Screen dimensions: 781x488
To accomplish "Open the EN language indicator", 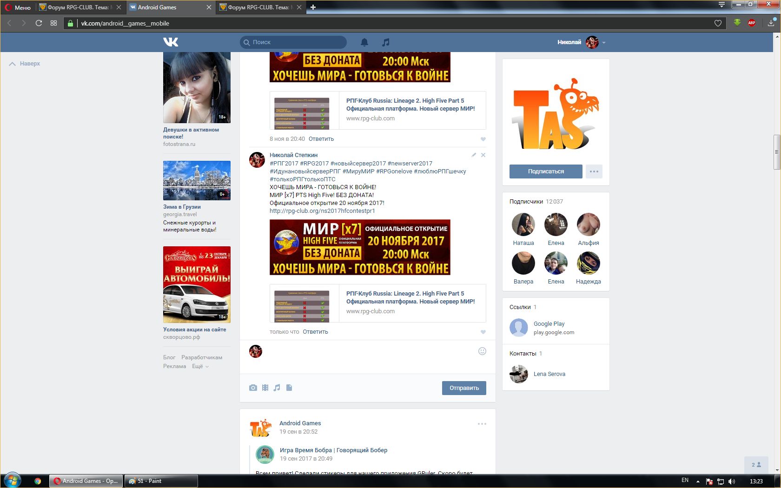I will [x=685, y=481].
